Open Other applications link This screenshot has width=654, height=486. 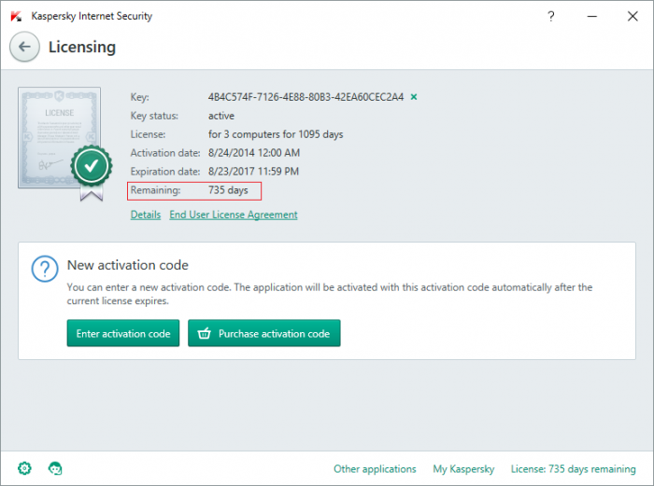click(375, 469)
